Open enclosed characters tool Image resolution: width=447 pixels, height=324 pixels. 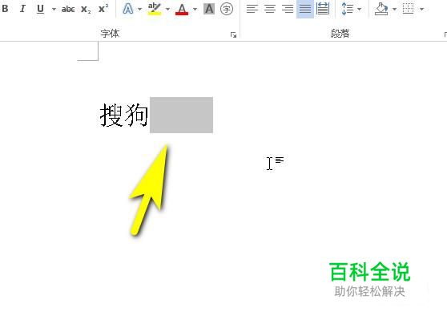[227, 9]
